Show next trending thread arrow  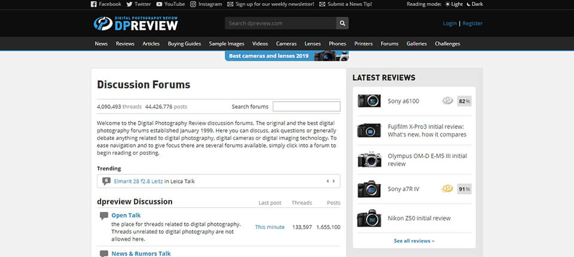click(334, 181)
